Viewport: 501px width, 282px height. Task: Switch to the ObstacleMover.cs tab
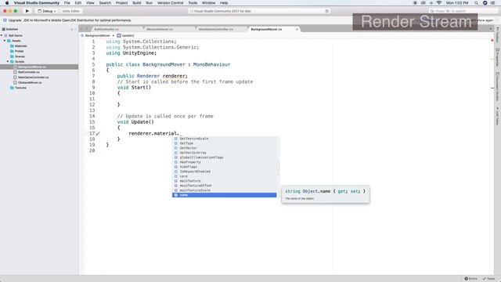tap(160, 29)
